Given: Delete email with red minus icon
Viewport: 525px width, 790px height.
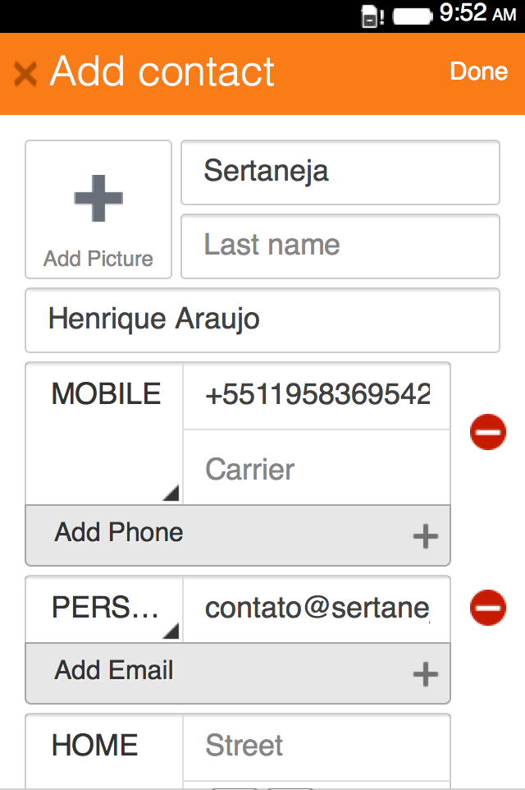Looking at the screenshot, I should click(x=488, y=609).
